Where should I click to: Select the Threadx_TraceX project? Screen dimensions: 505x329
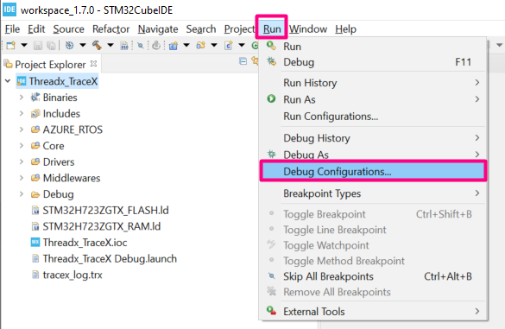coord(63,81)
